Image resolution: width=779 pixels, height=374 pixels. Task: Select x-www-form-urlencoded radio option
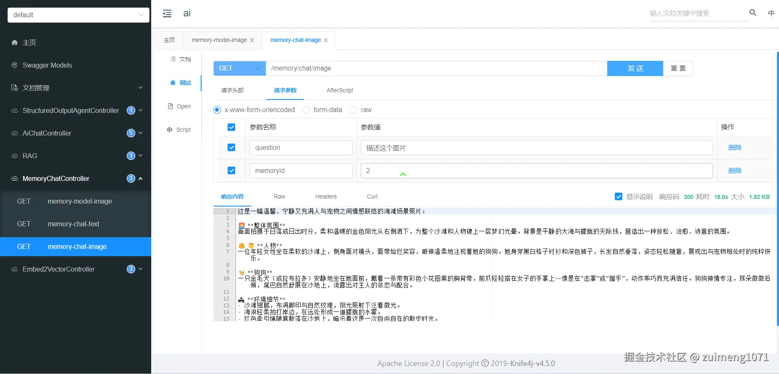click(217, 110)
